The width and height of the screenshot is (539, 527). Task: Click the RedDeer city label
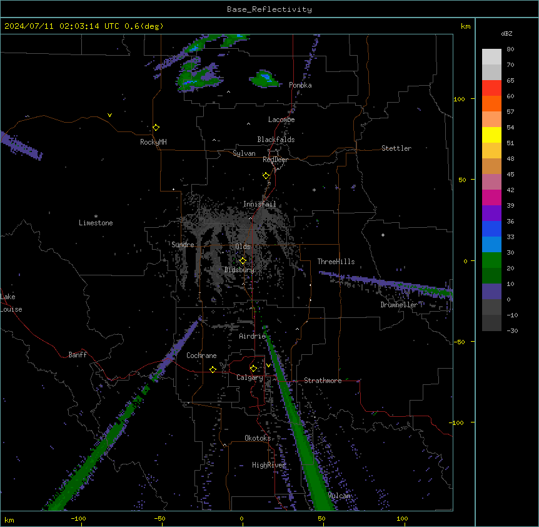(275, 160)
